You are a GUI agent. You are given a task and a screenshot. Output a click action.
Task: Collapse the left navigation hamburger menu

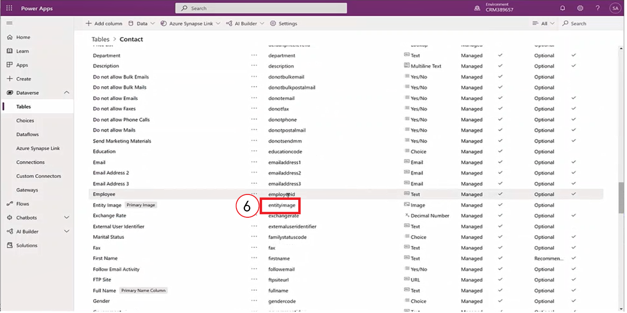click(x=9, y=23)
